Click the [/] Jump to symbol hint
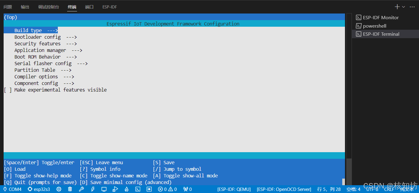Image resolution: width=419 pixels, height=193 pixels. tap(177, 169)
